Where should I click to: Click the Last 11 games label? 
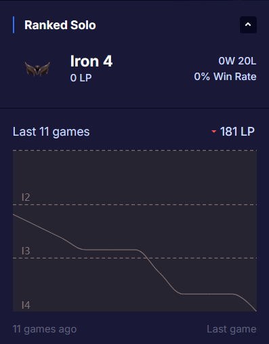51,132
